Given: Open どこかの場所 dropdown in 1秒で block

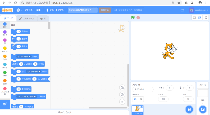Looking at the screenshot, I should pos(34,71).
